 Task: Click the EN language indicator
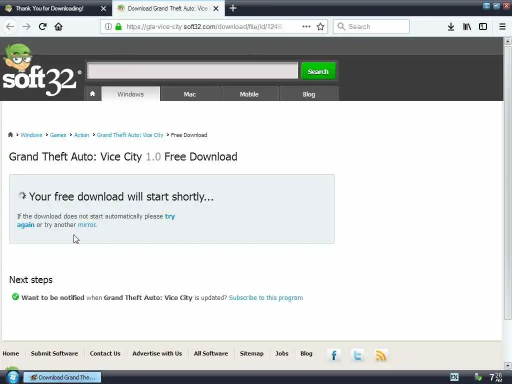point(454,377)
